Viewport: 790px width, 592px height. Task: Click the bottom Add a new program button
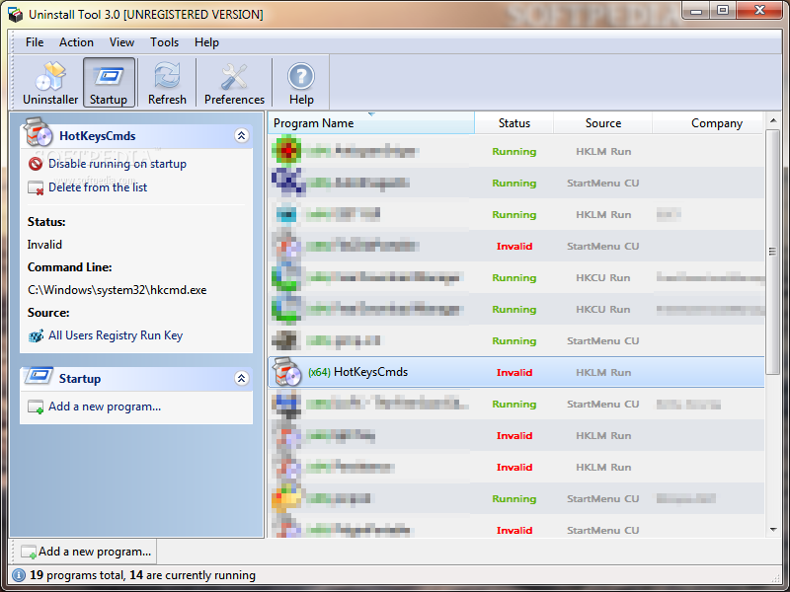point(86,552)
